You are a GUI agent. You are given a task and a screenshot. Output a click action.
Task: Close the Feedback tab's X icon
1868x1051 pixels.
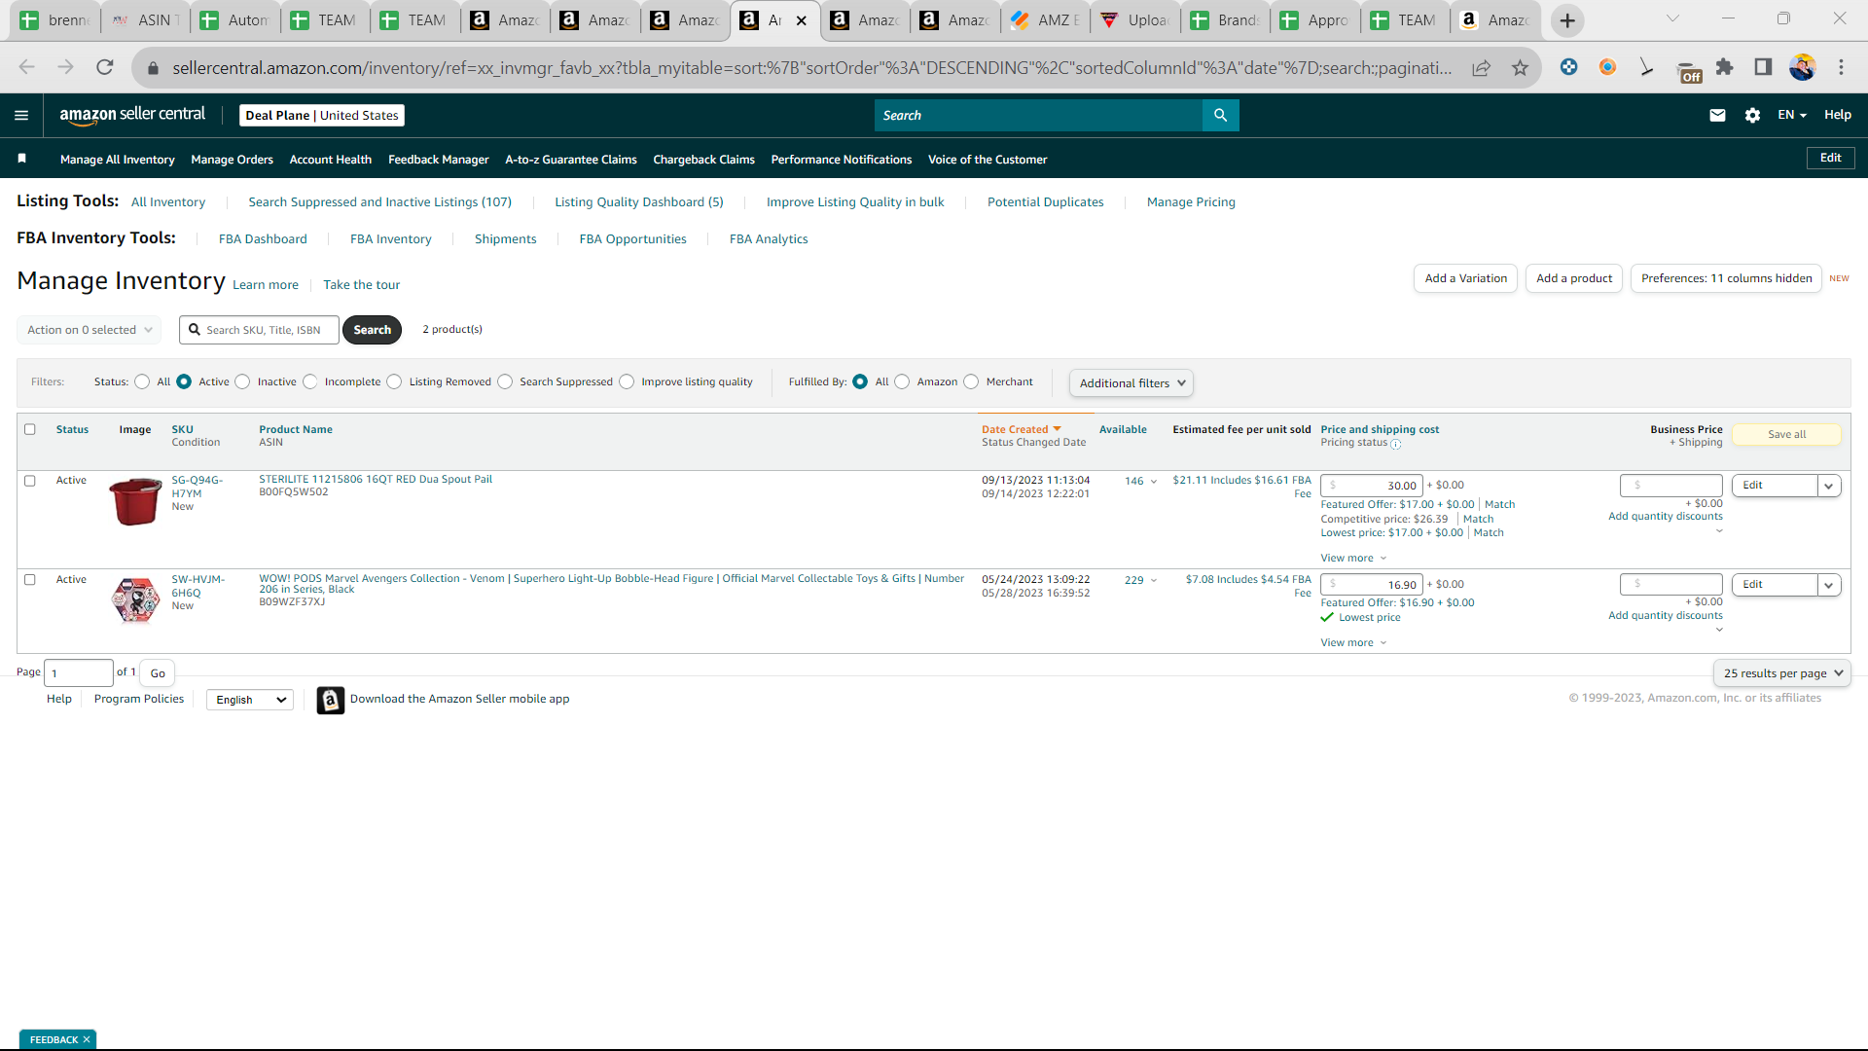(87, 1039)
